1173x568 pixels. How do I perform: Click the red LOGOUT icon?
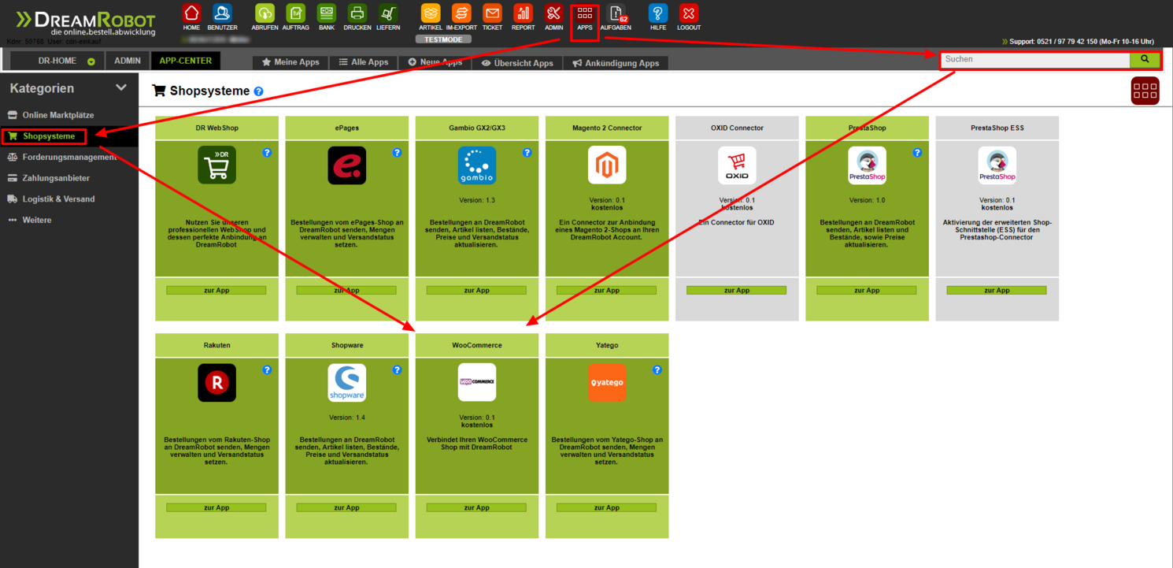pyautogui.click(x=689, y=14)
